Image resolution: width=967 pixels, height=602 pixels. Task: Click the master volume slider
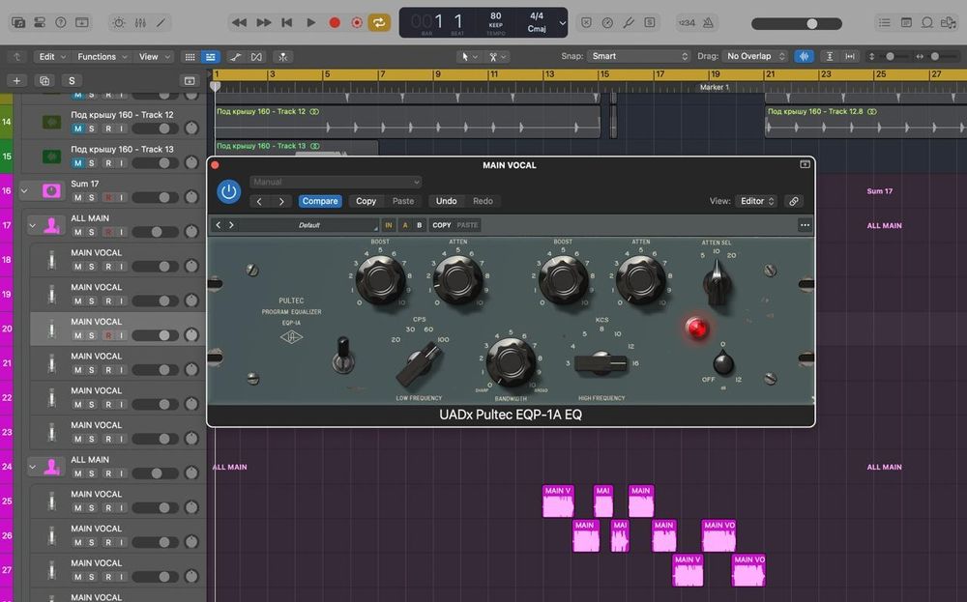pos(810,23)
